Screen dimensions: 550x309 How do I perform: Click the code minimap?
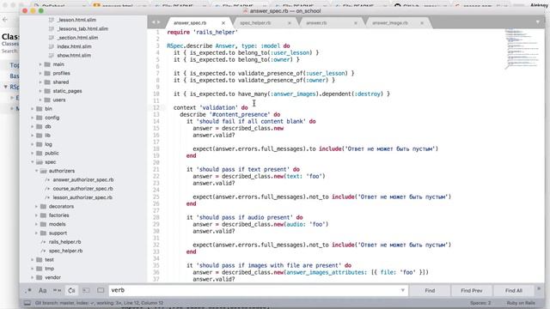tap(522, 49)
